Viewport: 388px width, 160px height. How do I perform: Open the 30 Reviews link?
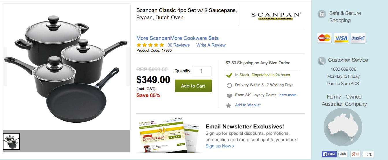pos(179,45)
